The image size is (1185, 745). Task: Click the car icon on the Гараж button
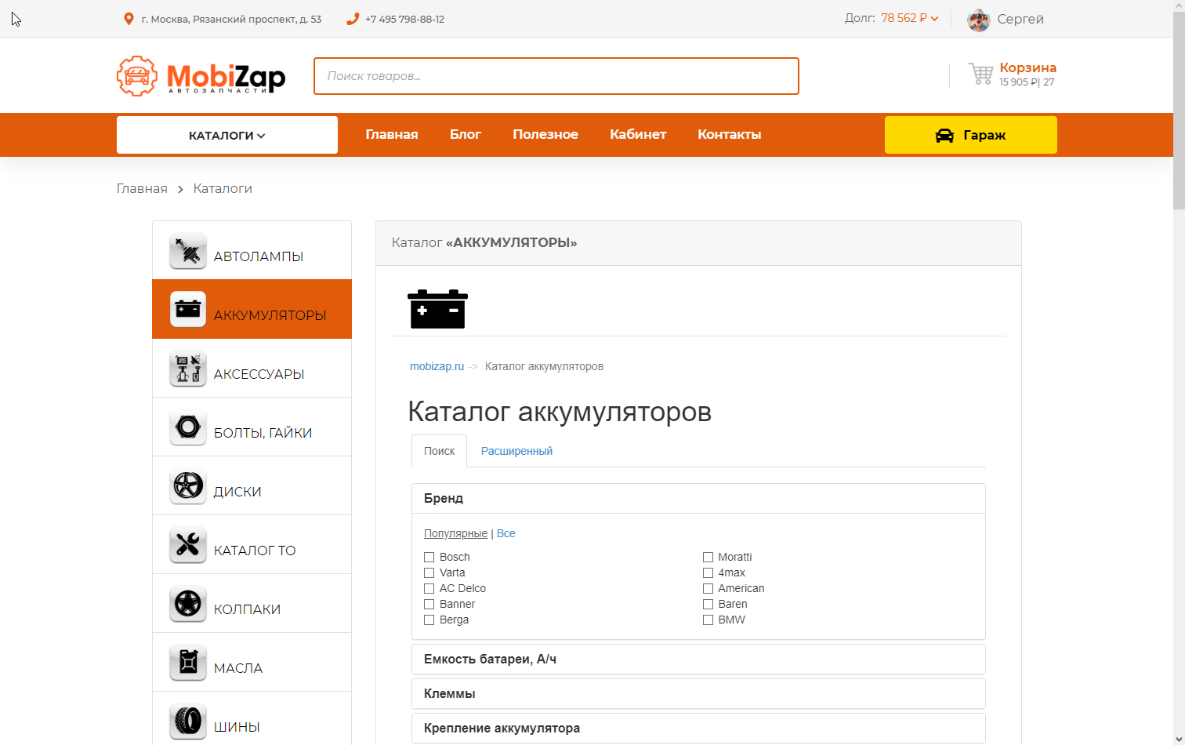[944, 136]
